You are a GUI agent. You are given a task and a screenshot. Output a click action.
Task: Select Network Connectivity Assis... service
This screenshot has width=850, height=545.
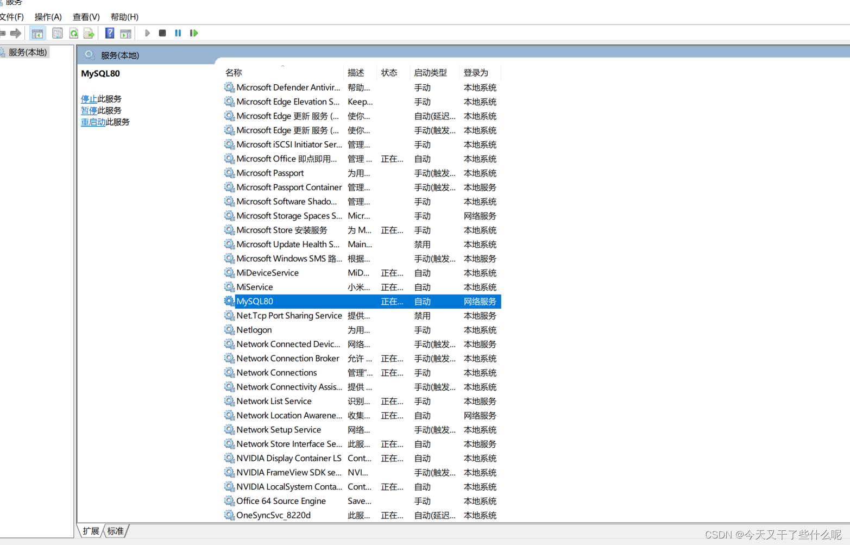pos(289,387)
